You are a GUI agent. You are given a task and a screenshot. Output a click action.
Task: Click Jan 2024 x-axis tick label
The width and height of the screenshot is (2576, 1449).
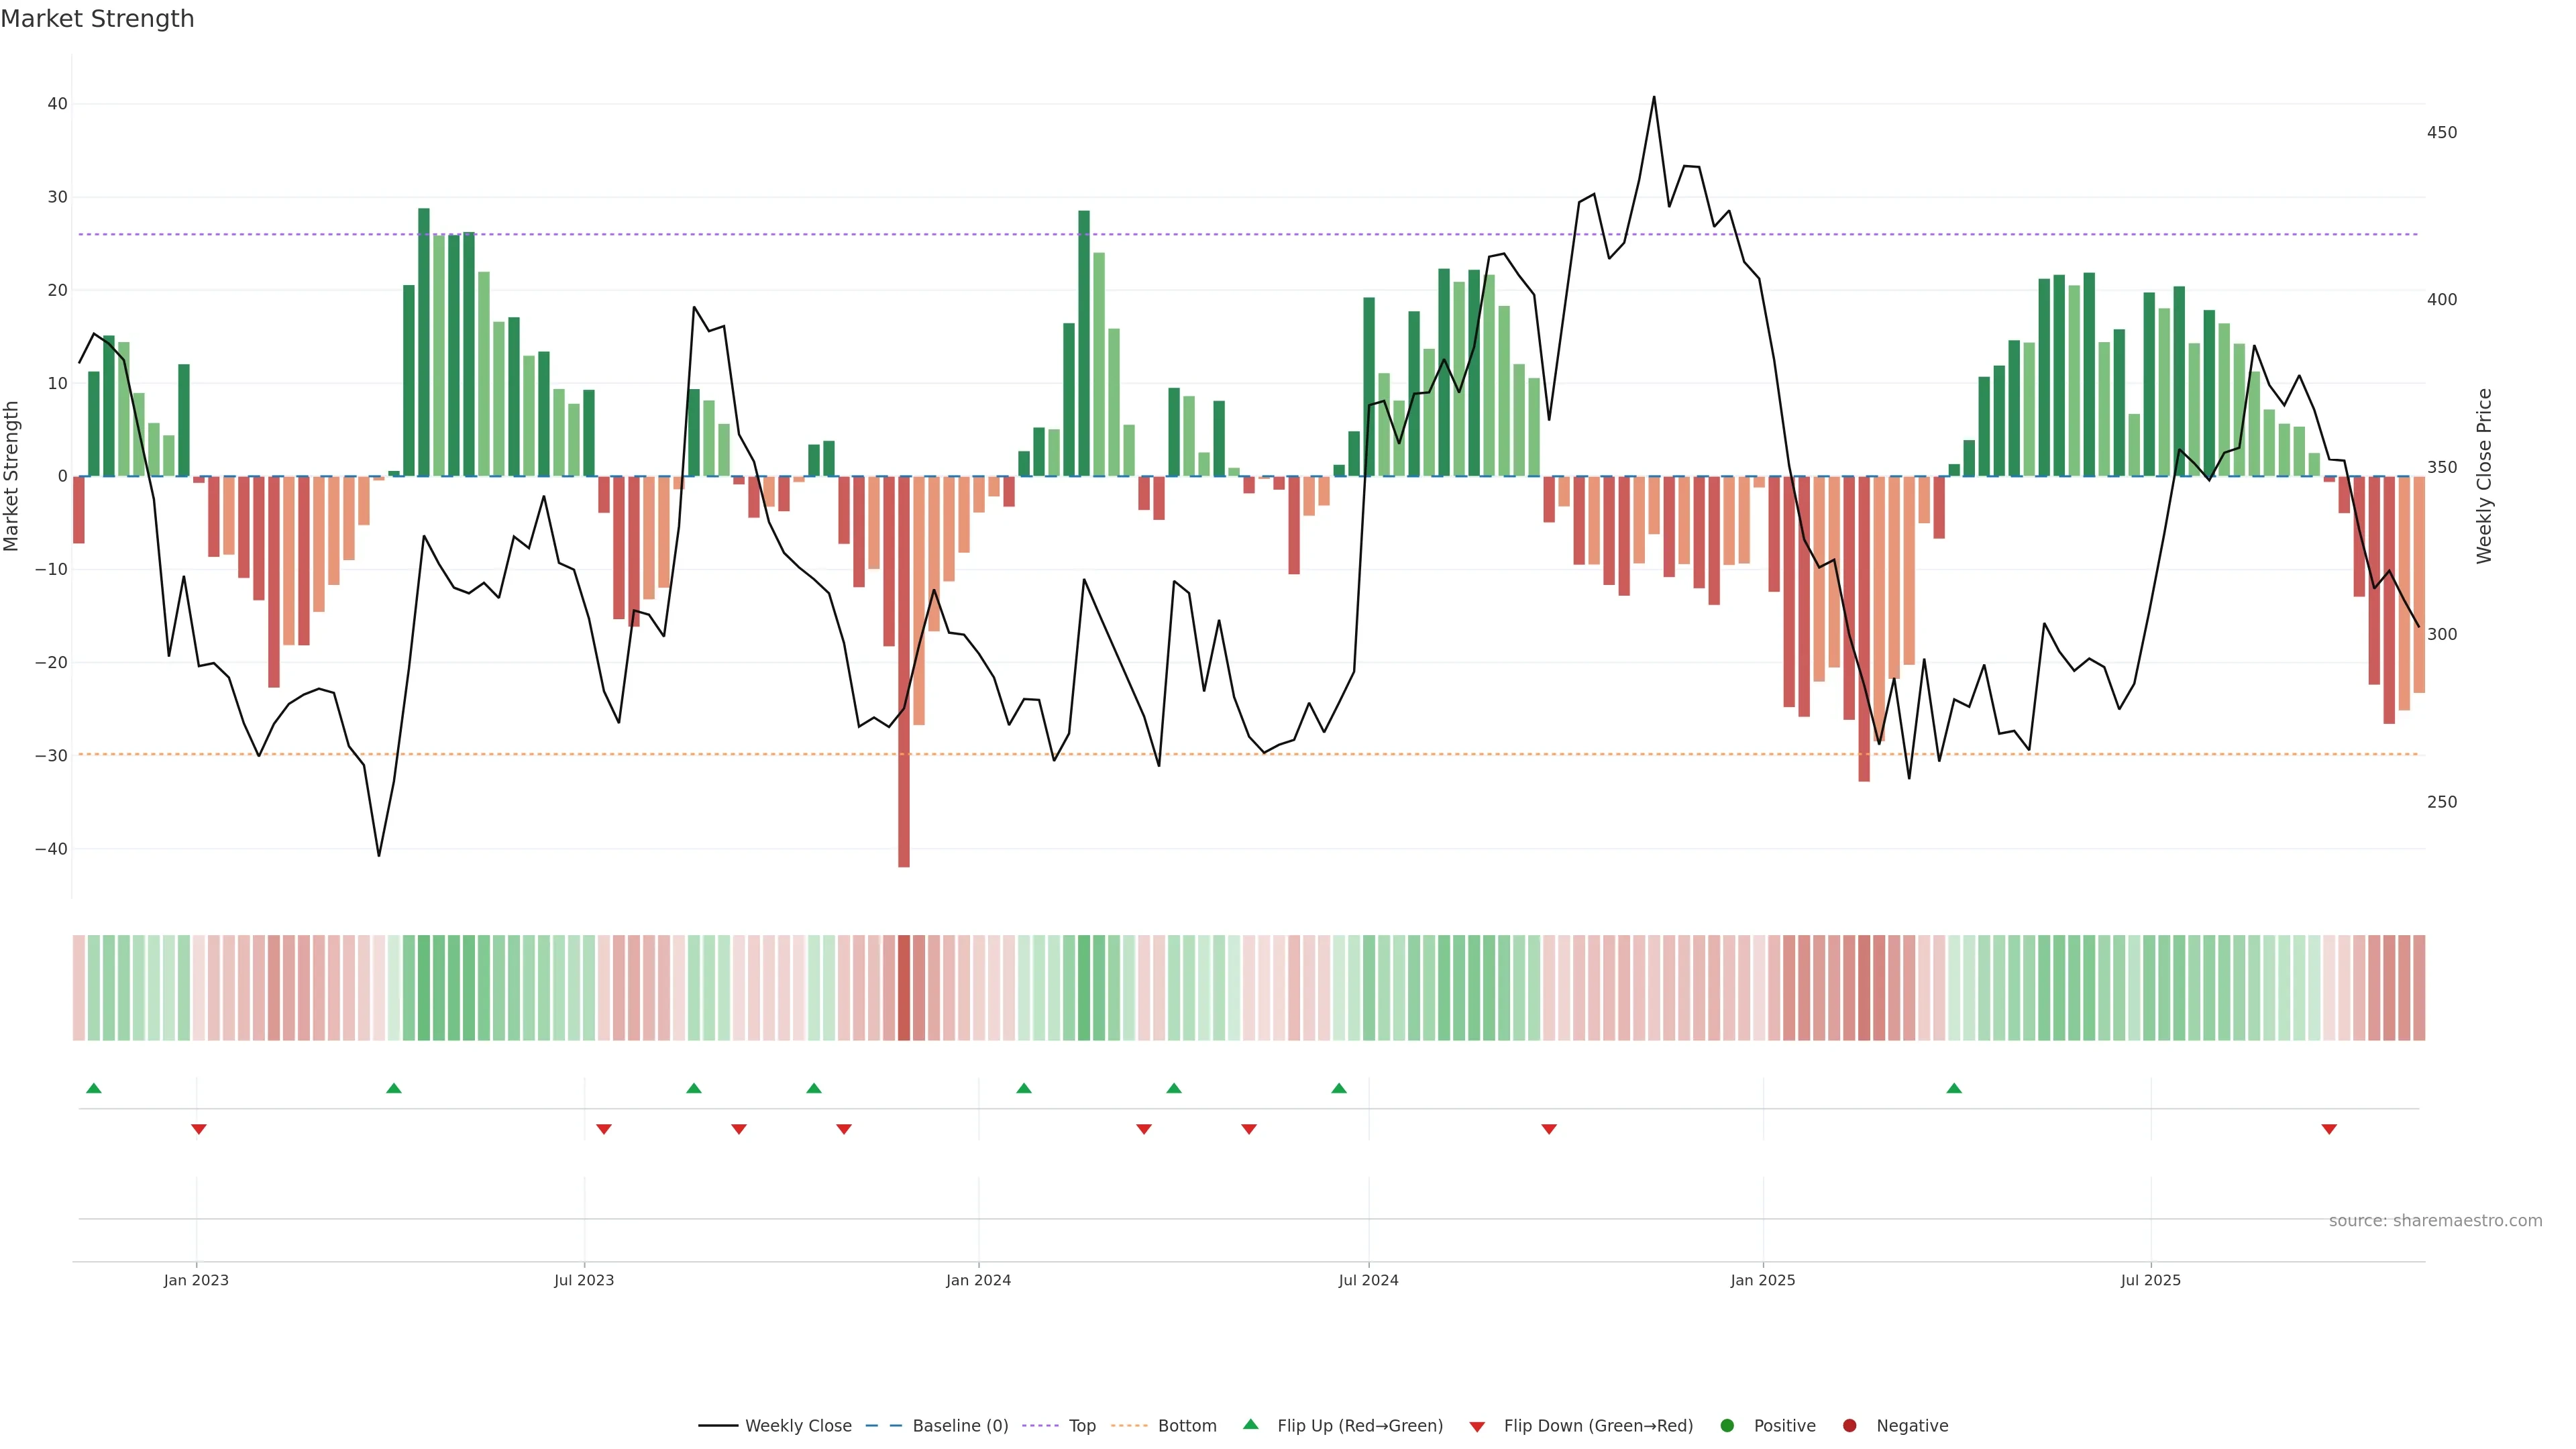click(x=978, y=1280)
